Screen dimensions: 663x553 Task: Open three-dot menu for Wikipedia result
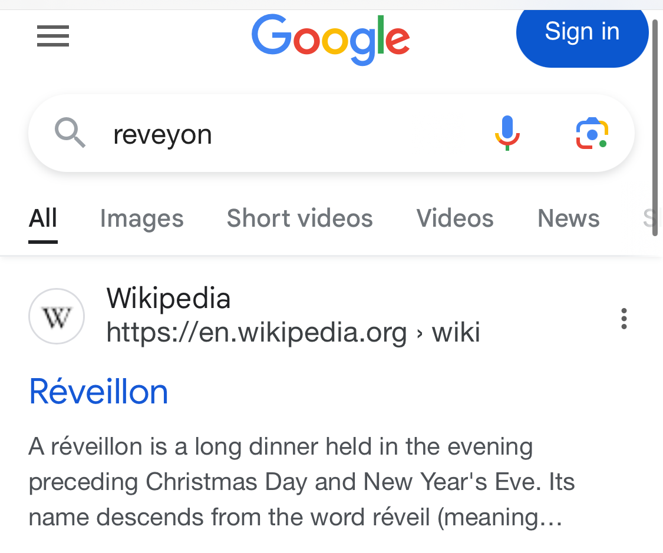point(624,319)
